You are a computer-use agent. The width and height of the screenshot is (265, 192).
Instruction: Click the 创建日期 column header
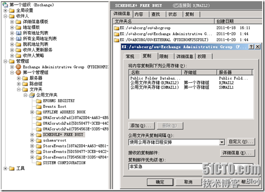[x=238, y=21]
